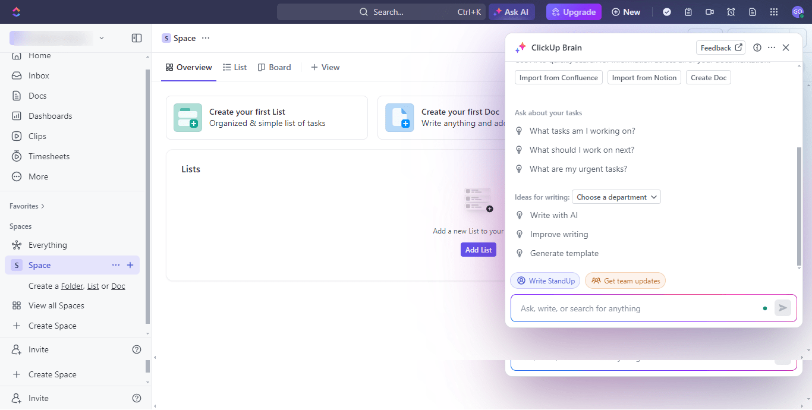Click Import from Notion

[644, 77]
